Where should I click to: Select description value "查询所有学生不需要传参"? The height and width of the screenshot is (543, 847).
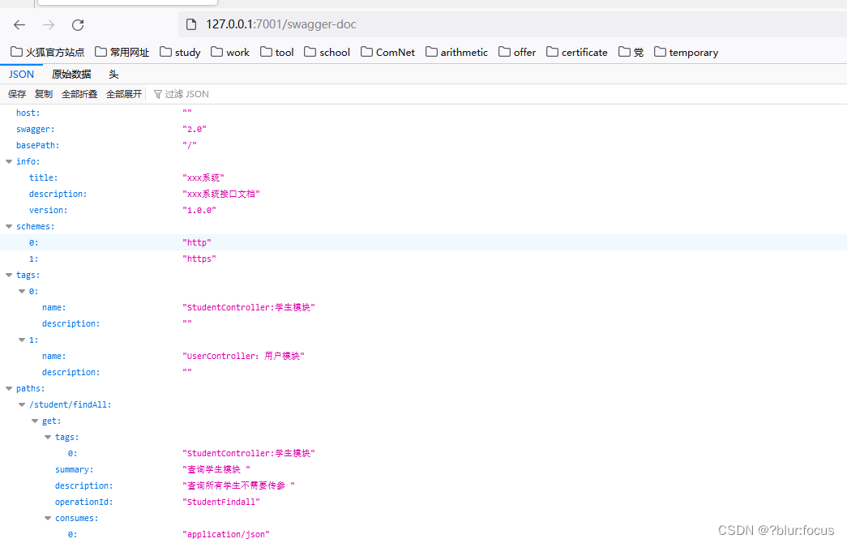(239, 485)
